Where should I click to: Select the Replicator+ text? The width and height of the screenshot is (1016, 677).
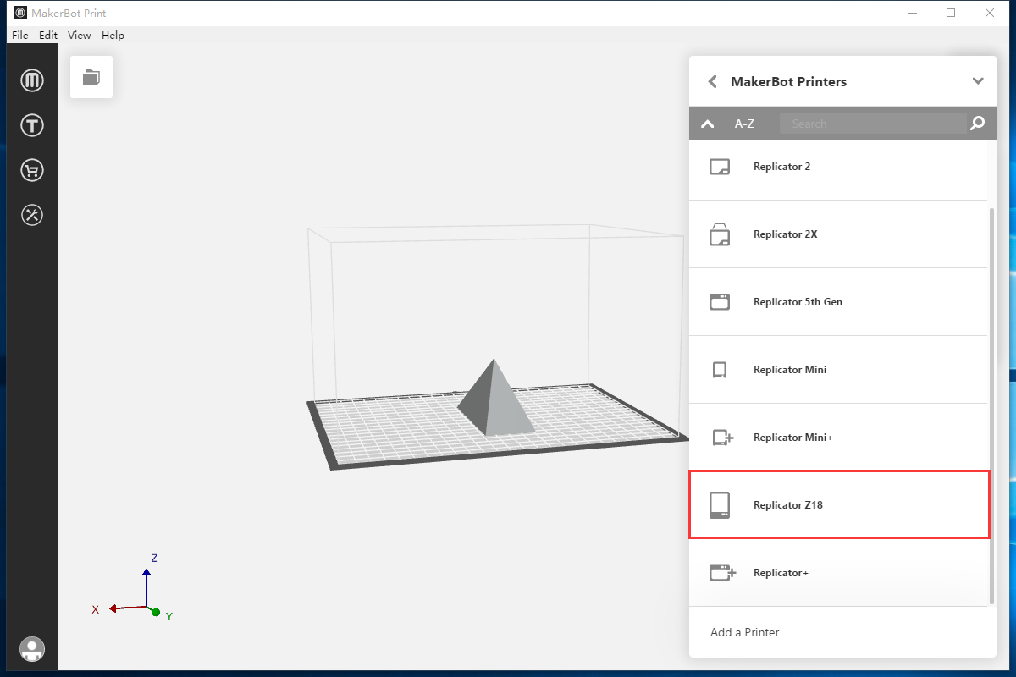tap(781, 573)
